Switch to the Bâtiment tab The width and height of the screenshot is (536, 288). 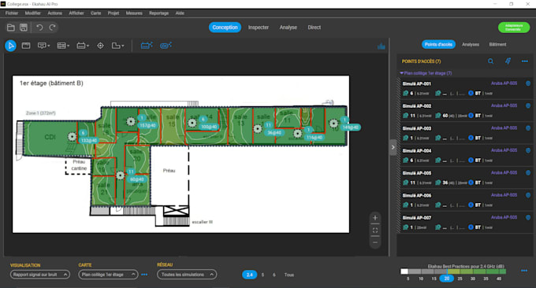497,44
